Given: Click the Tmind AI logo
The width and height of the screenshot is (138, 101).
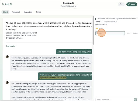Looking at the screenshot, I should [x=7, y=4].
